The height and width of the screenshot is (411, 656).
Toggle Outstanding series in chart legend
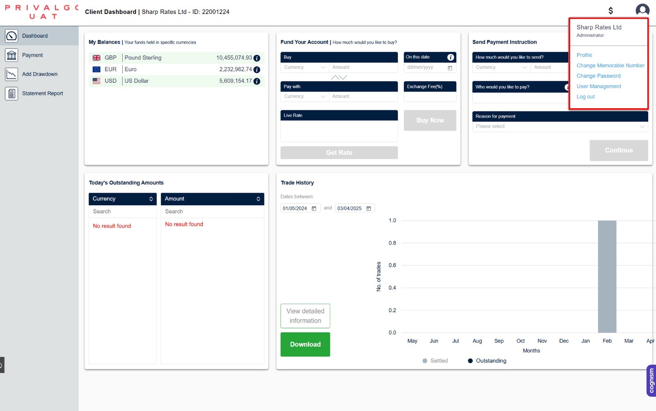click(487, 361)
